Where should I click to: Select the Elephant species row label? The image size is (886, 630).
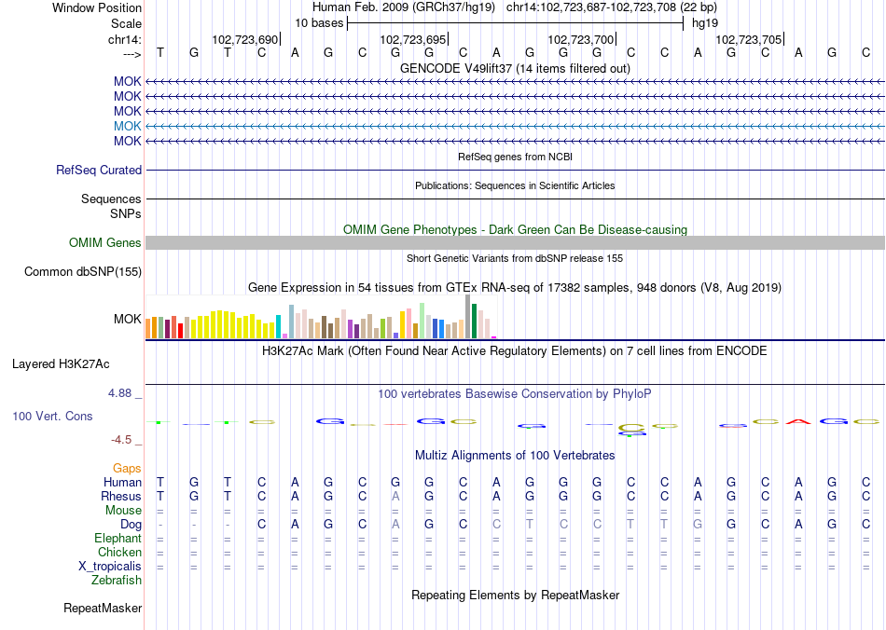point(118,538)
